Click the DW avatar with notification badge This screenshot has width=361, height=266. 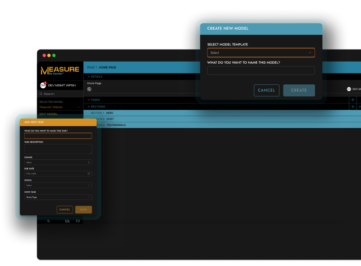point(43,85)
